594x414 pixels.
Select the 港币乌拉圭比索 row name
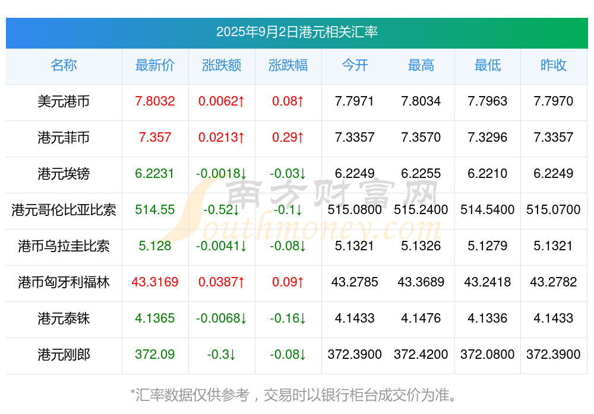tap(64, 246)
